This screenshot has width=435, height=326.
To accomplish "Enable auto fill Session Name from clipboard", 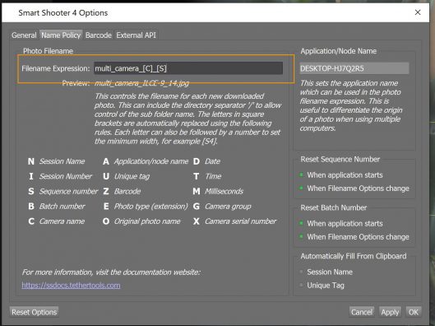I will click(326, 272).
